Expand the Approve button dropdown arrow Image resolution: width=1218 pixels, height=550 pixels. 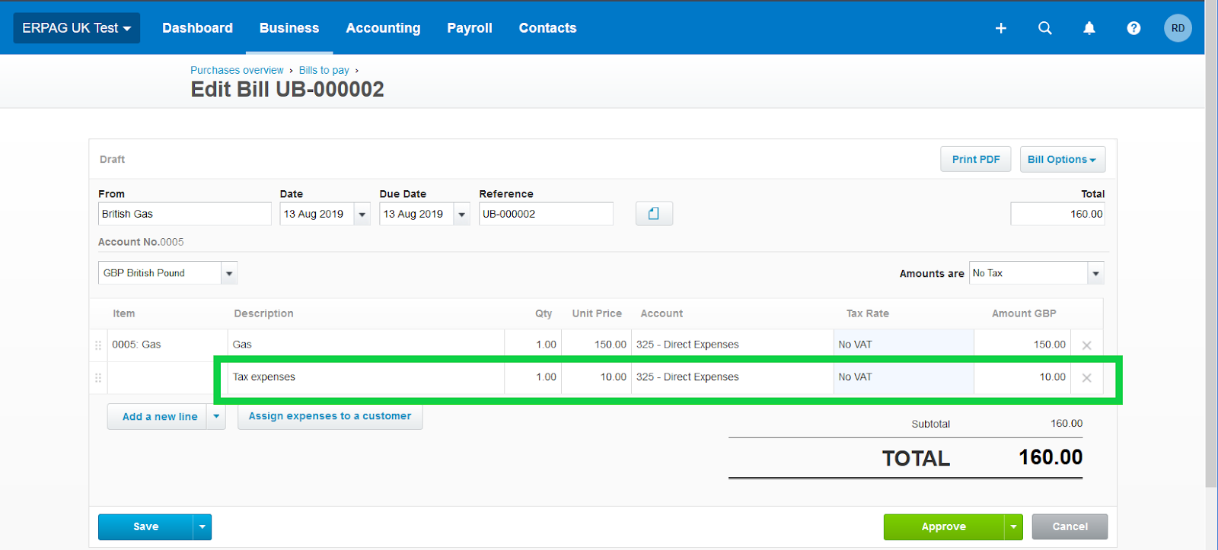pyautogui.click(x=1013, y=526)
